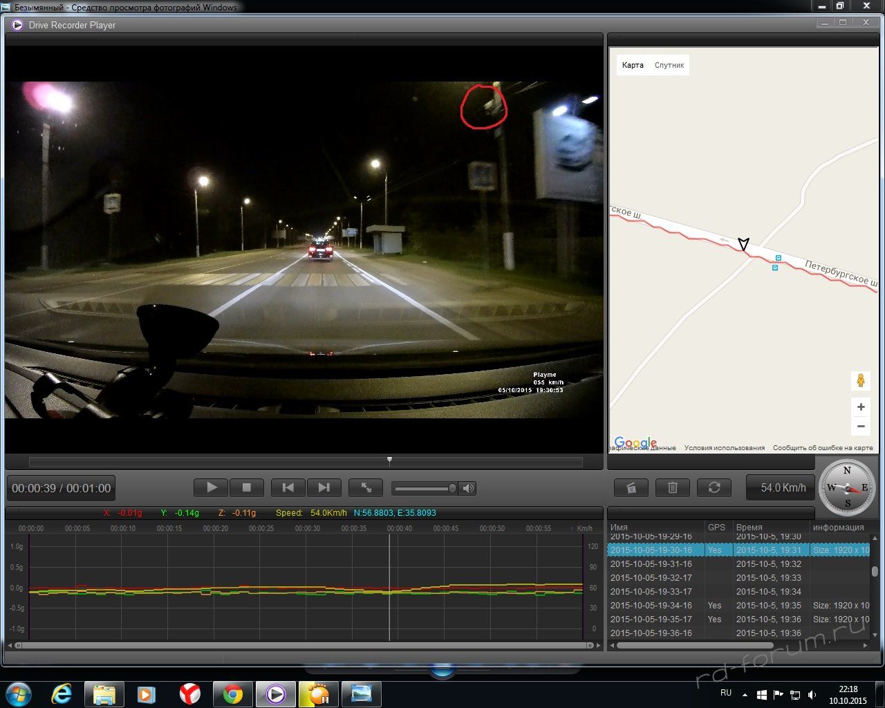Viewport: 885px width, 708px height.
Task: Open Google Chrome from the taskbar
Action: [x=233, y=693]
